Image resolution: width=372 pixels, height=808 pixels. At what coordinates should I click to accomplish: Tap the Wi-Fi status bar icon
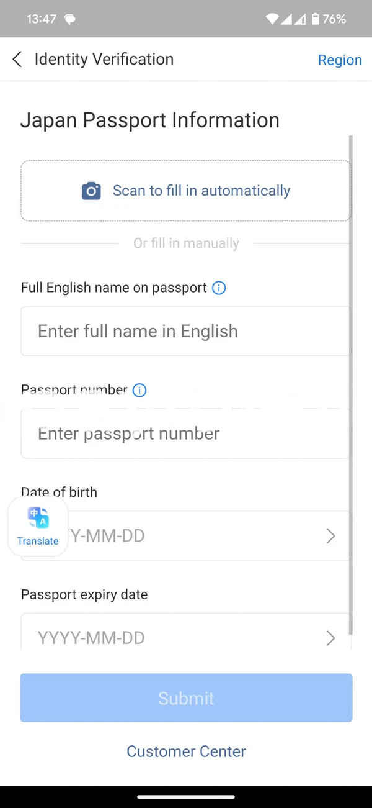pyautogui.click(x=272, y=19)
